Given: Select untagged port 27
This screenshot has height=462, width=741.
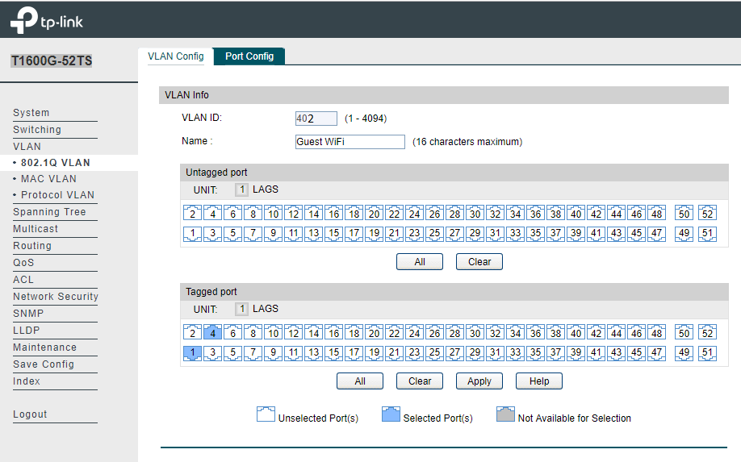Looking at the screenshot, I should pos(454,233).
